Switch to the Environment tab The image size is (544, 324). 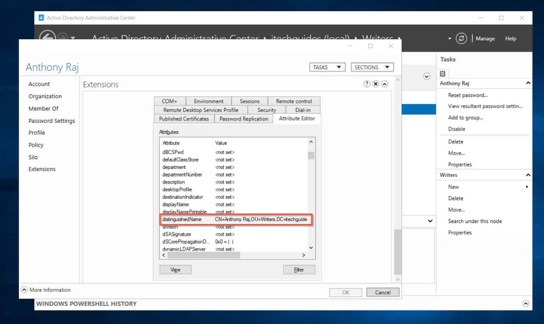click(209, 101)
